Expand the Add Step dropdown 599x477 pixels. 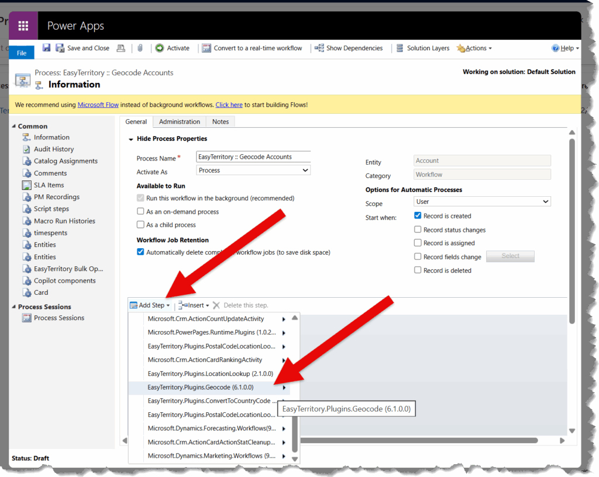pyautogui.click(x=150, y=305)
